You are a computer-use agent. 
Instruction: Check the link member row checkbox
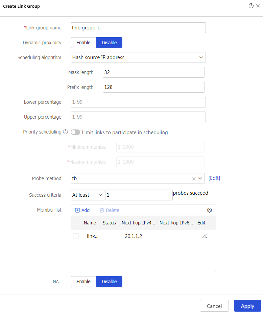(76, 236)
